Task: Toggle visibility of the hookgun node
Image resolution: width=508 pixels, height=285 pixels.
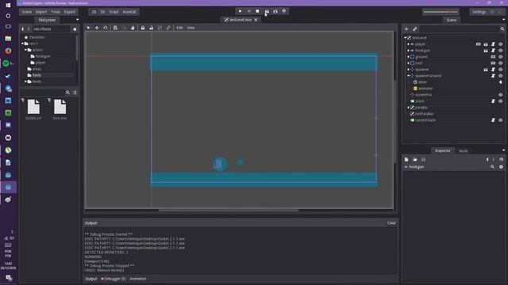Action: click(x=501, y=51)
